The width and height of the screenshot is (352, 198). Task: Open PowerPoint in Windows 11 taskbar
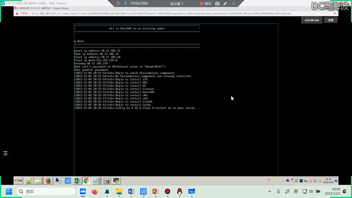point(155,191)
